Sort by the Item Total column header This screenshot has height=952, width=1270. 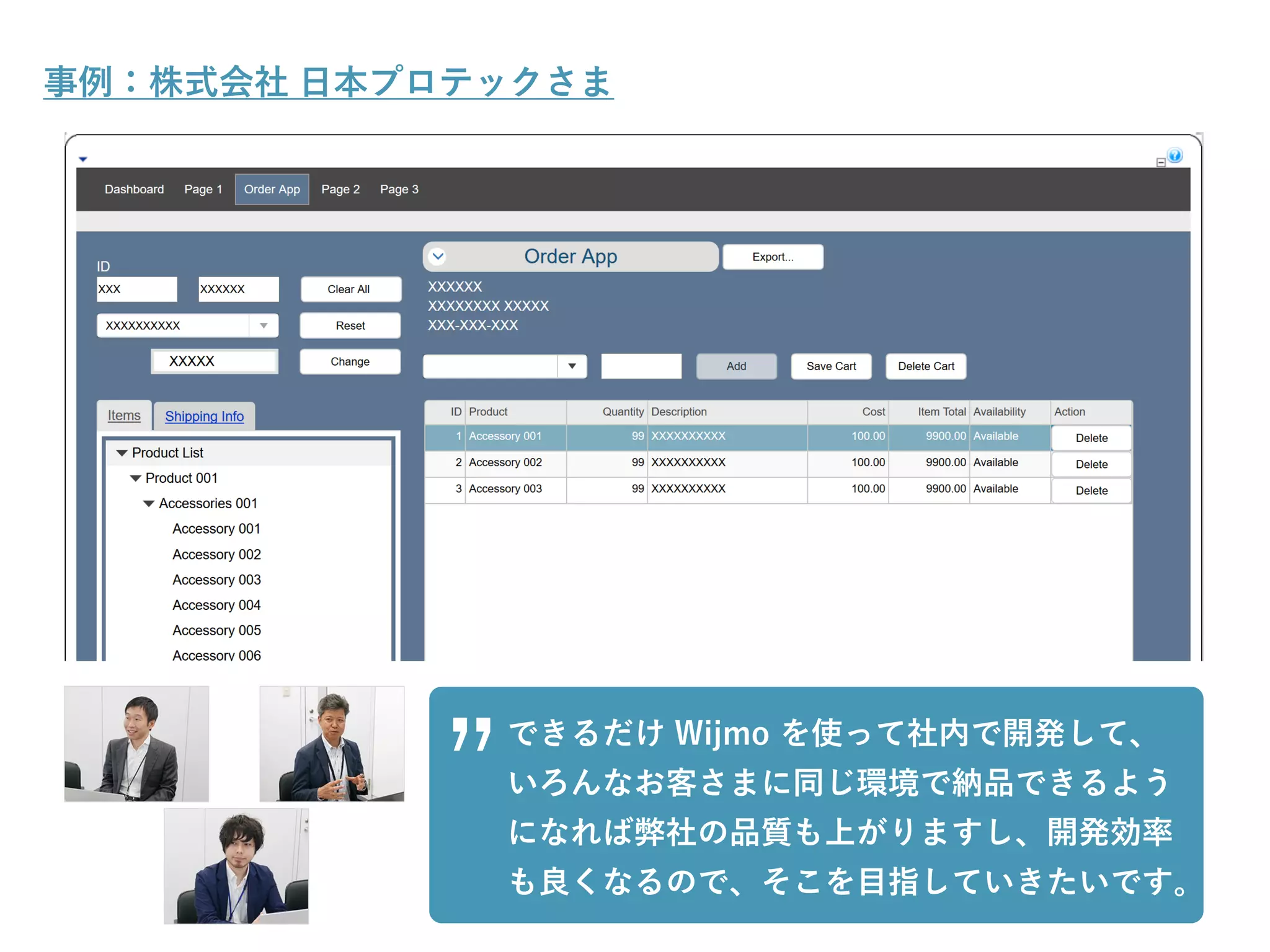[x=929, y=412]
